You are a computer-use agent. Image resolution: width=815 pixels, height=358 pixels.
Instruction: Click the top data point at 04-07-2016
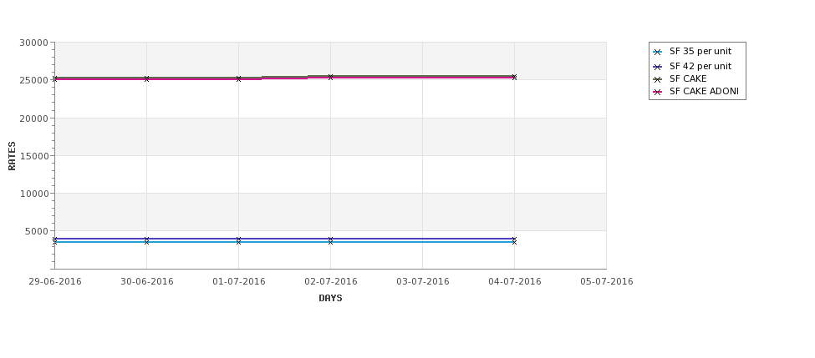515,78
